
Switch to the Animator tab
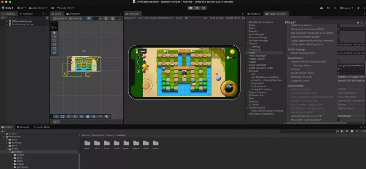pyautogui.click(x=26, y=14)
